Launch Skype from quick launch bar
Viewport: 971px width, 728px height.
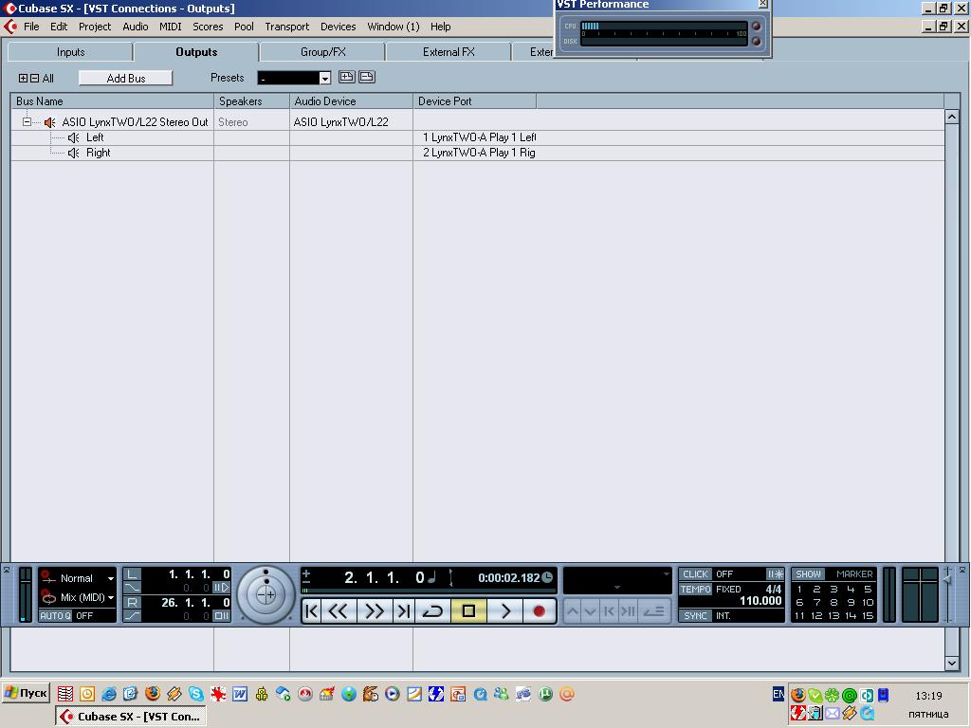(x=196, y=694)
